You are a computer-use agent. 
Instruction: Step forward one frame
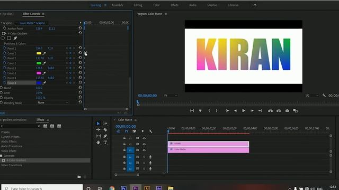(x=252, y=110)
